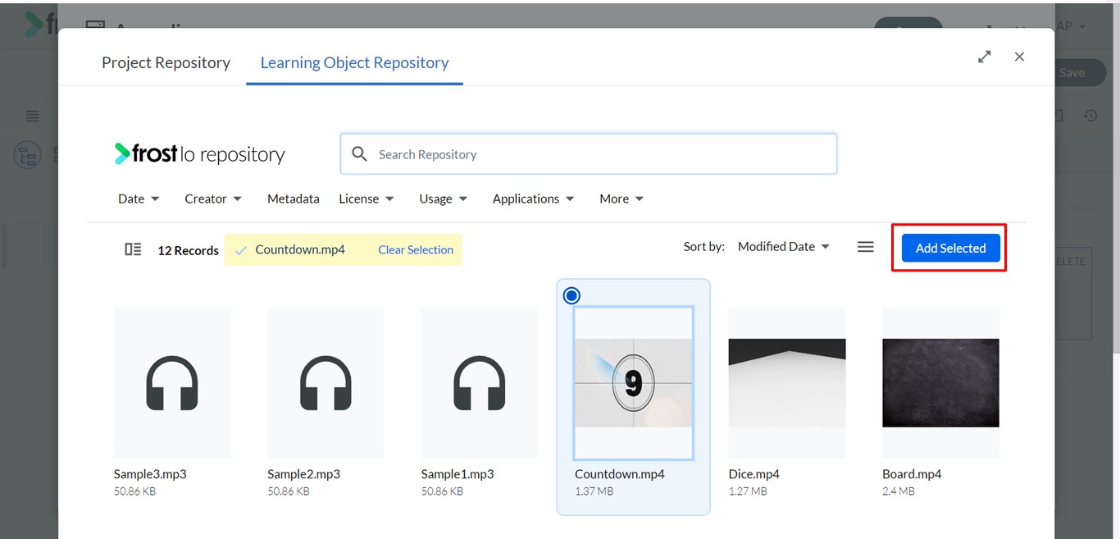Open the Date filter dropdown
The width and height of the screenshot is (1120, 539).
click(x=139, y=199)
